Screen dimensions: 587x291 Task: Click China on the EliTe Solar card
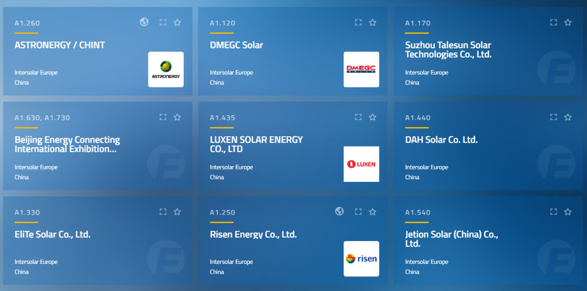(22, 272)
